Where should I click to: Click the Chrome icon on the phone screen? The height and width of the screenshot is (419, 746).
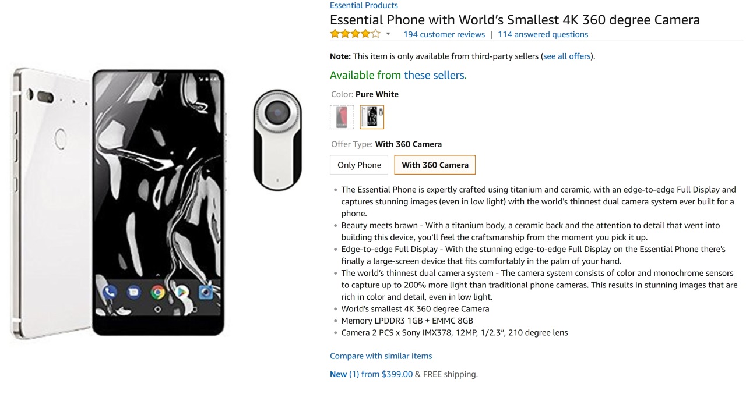point(157,292)
